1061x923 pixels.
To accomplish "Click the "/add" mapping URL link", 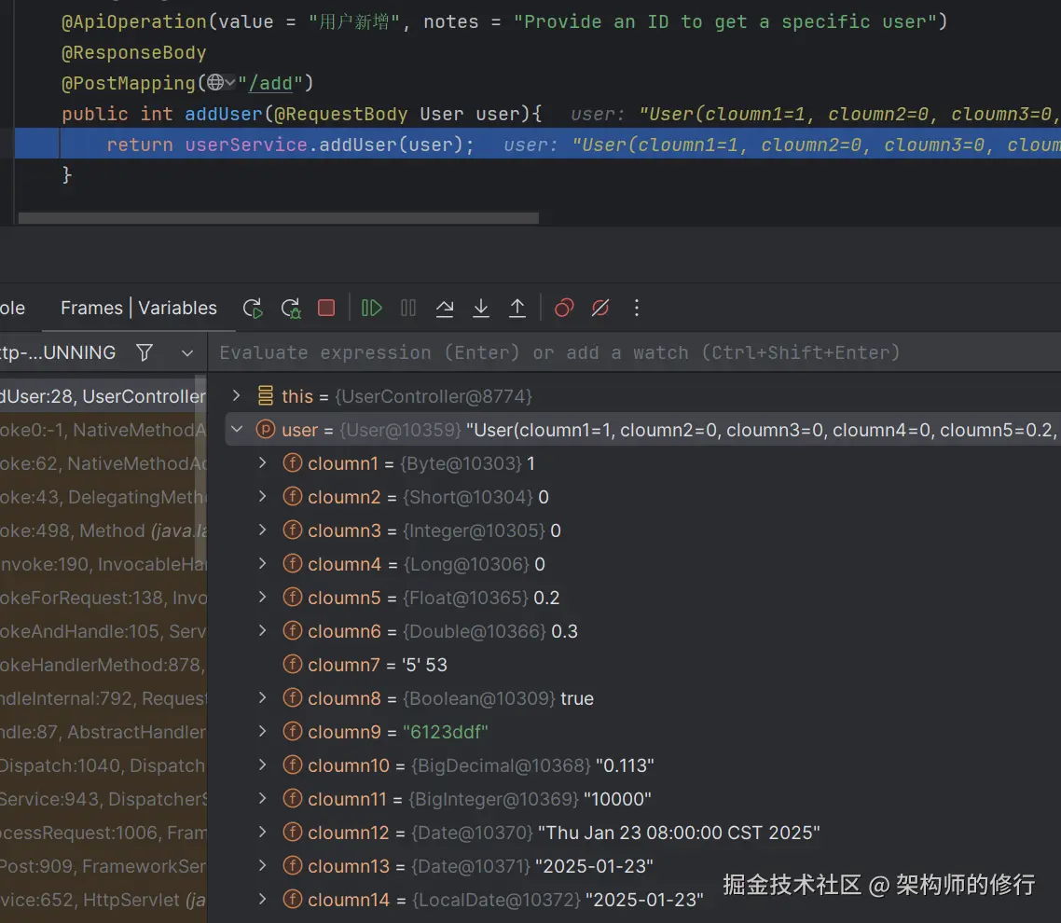I will coord(270,83).
